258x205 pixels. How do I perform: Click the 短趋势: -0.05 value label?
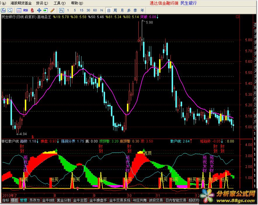tap(210, 141)
